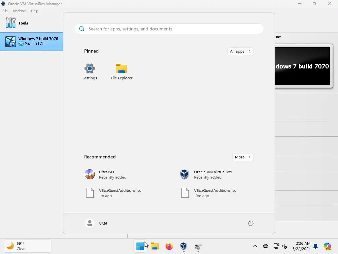
Task: Open File Explorer from the taskbar
Action: click(154, 246)
